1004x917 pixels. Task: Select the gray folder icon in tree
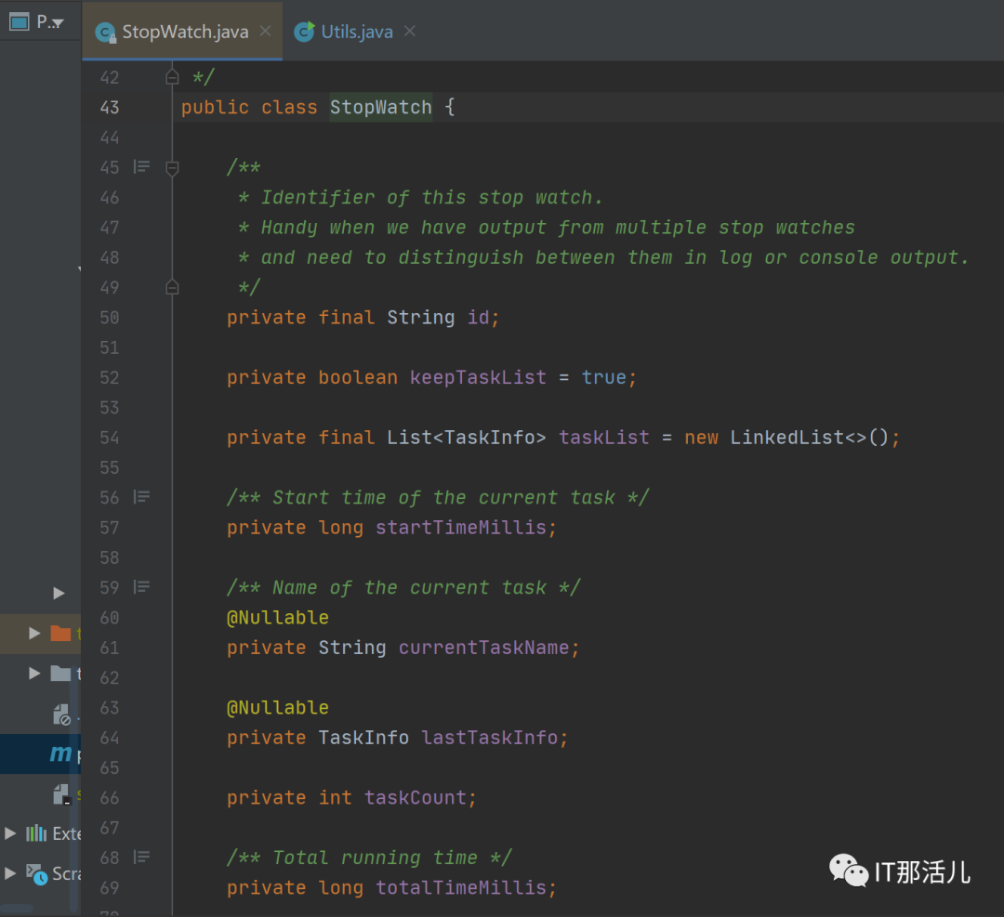point(60,674)
